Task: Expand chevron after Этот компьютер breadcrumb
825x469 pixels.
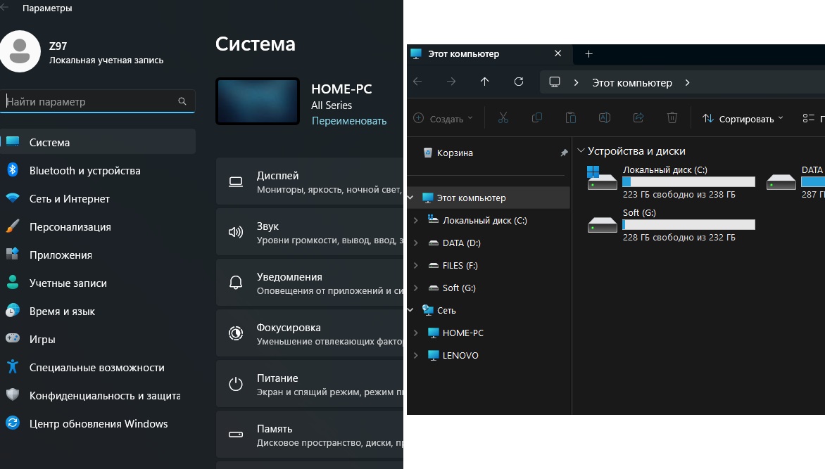Action: pyautogui.click(x=687, y=82)
